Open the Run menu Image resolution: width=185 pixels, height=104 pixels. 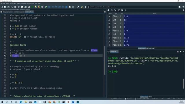click(15, 4)
